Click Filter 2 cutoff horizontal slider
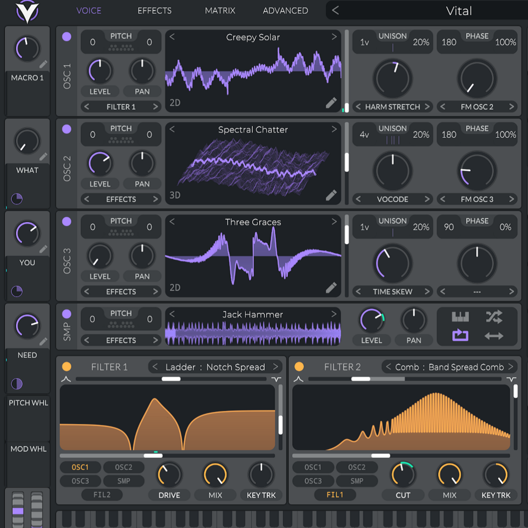The width and height of the screenshot is (528, 528). (401, 455)
